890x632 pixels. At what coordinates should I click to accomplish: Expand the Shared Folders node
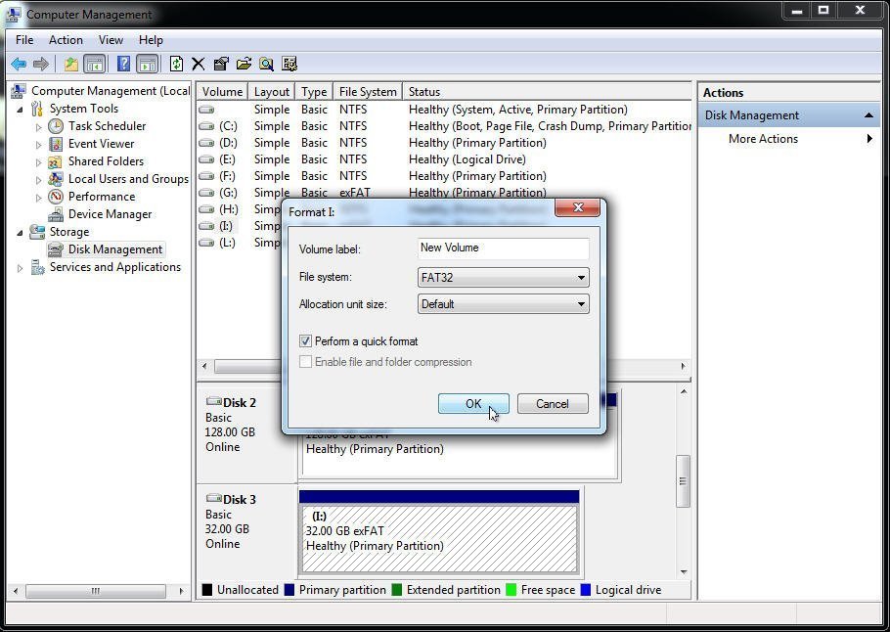pos(38,162)
